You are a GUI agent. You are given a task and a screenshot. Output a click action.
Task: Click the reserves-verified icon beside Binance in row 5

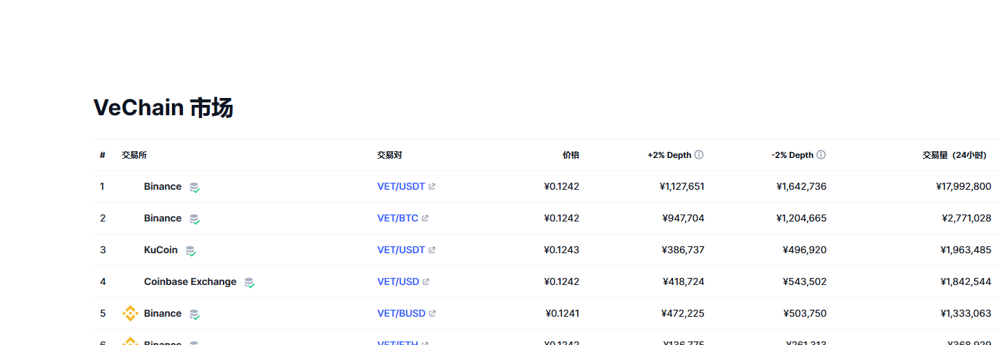195,314
